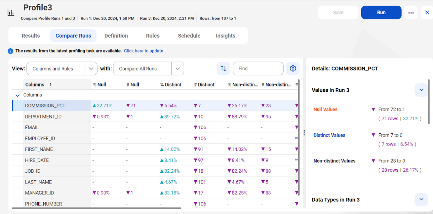
Task: Open the sort arrows icon near Find box
Action: pyautogui.click(x=223, y=68)
